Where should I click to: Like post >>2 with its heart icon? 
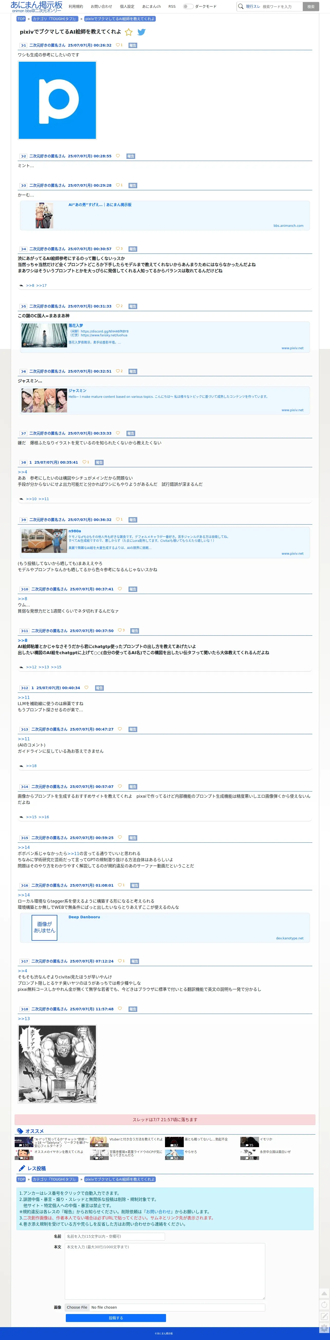117,156
